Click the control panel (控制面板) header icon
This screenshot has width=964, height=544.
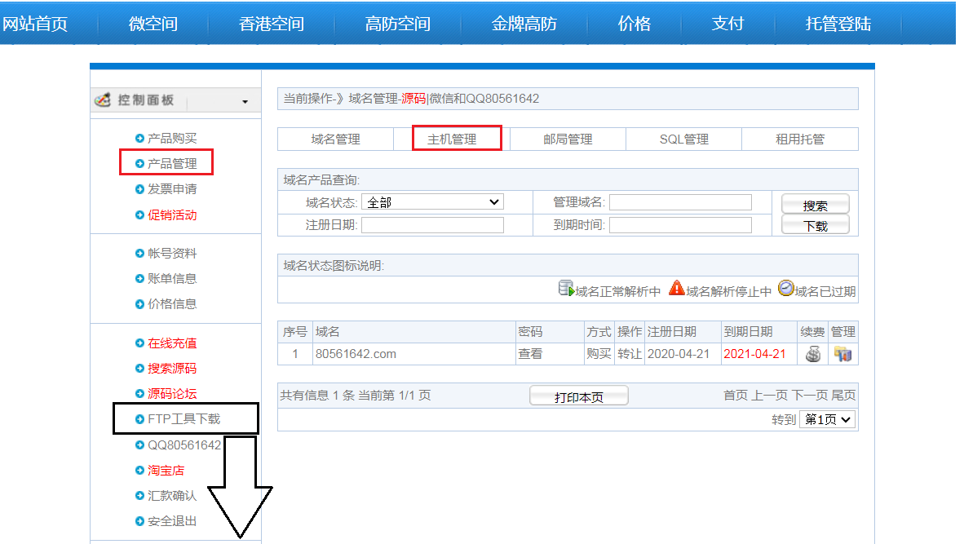pos(103,100)
